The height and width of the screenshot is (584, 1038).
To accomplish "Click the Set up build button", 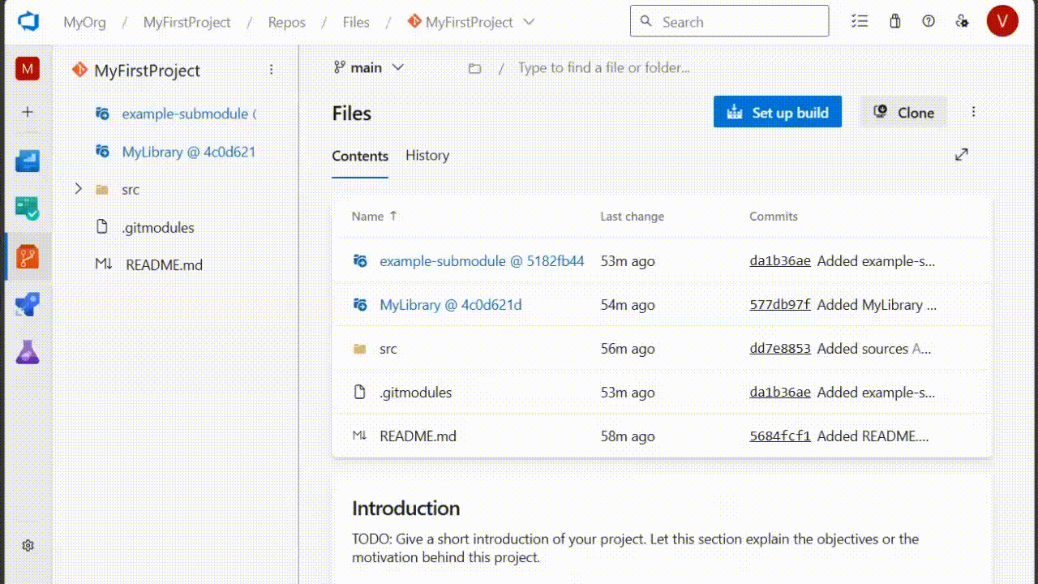I will (777, 112).
